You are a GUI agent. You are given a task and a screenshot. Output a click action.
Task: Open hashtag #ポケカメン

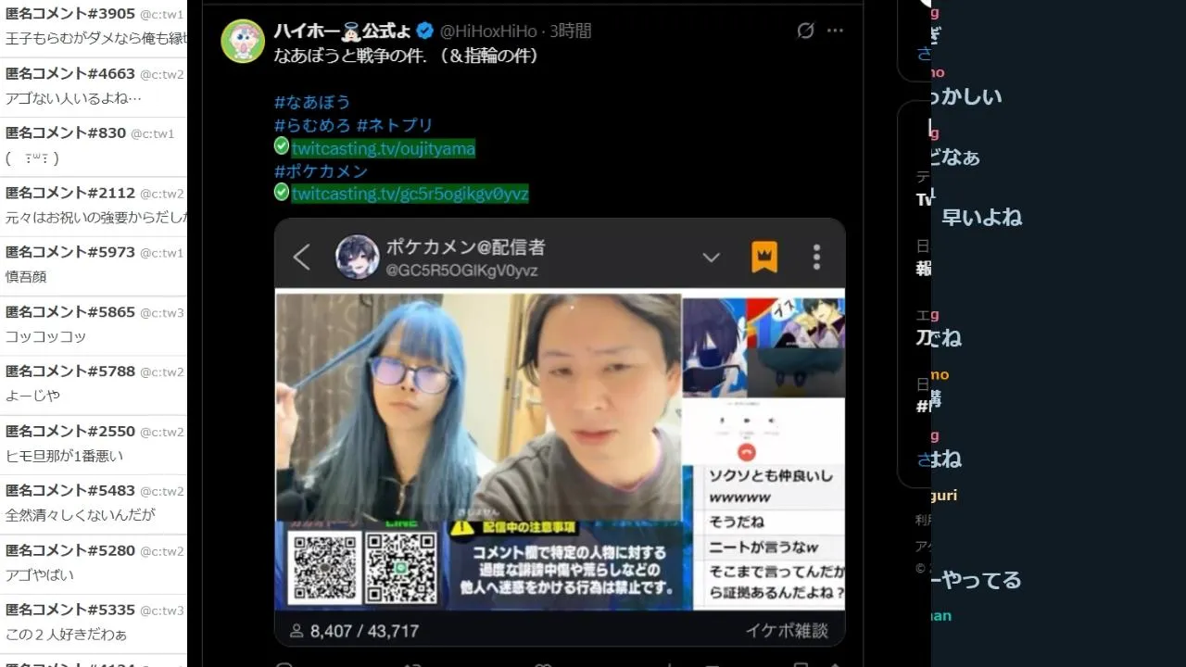pos(321,171)
